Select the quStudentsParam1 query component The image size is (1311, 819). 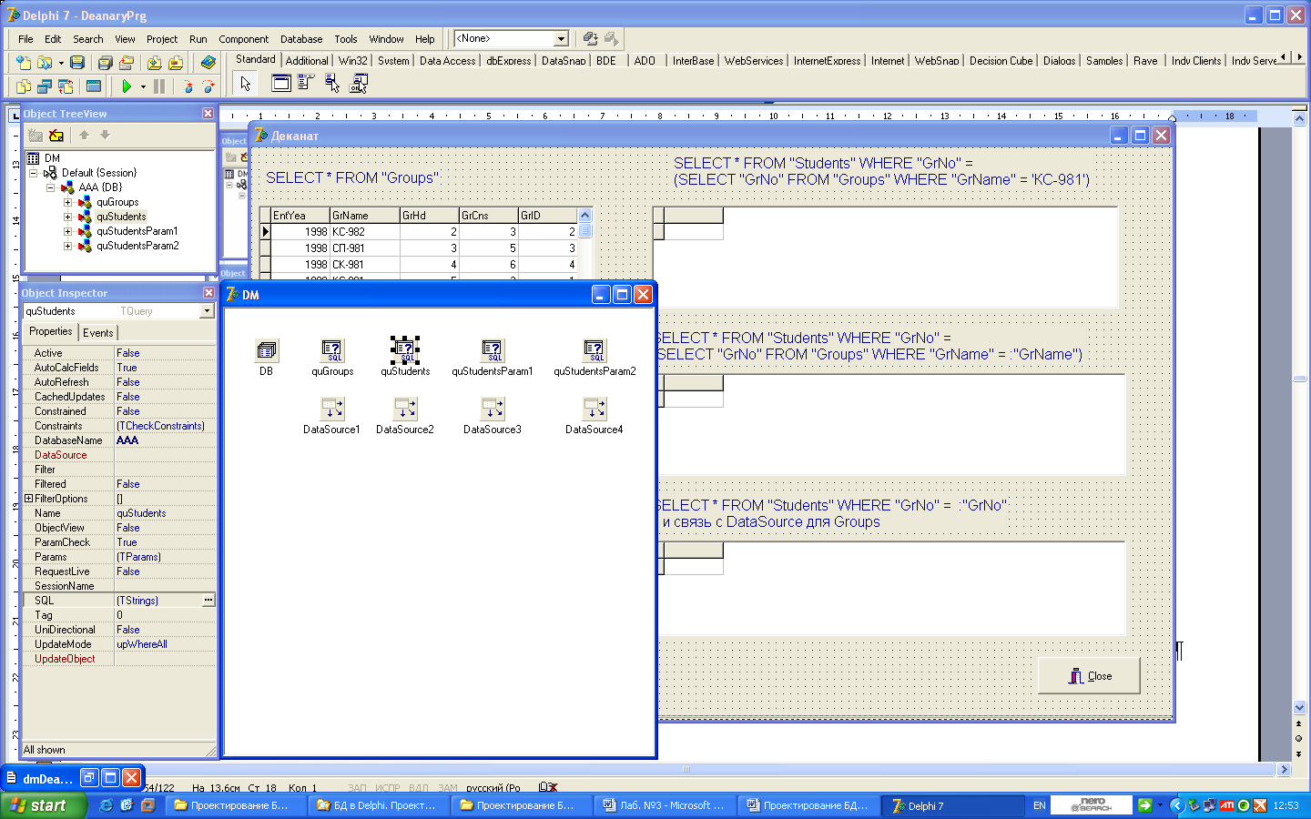click(x=493, y=350)
